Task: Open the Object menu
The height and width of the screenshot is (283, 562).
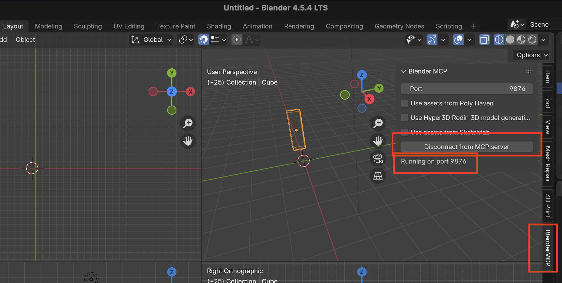Action: [25, 40]
